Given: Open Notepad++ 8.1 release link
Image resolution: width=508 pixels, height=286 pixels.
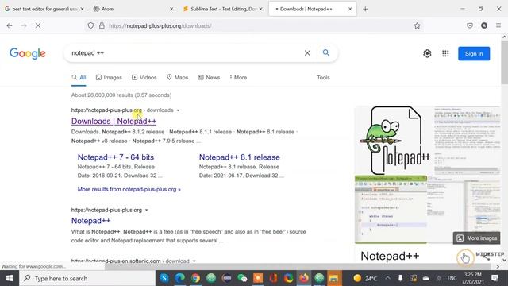Looking at the screenshot, I should coord(240,157).
